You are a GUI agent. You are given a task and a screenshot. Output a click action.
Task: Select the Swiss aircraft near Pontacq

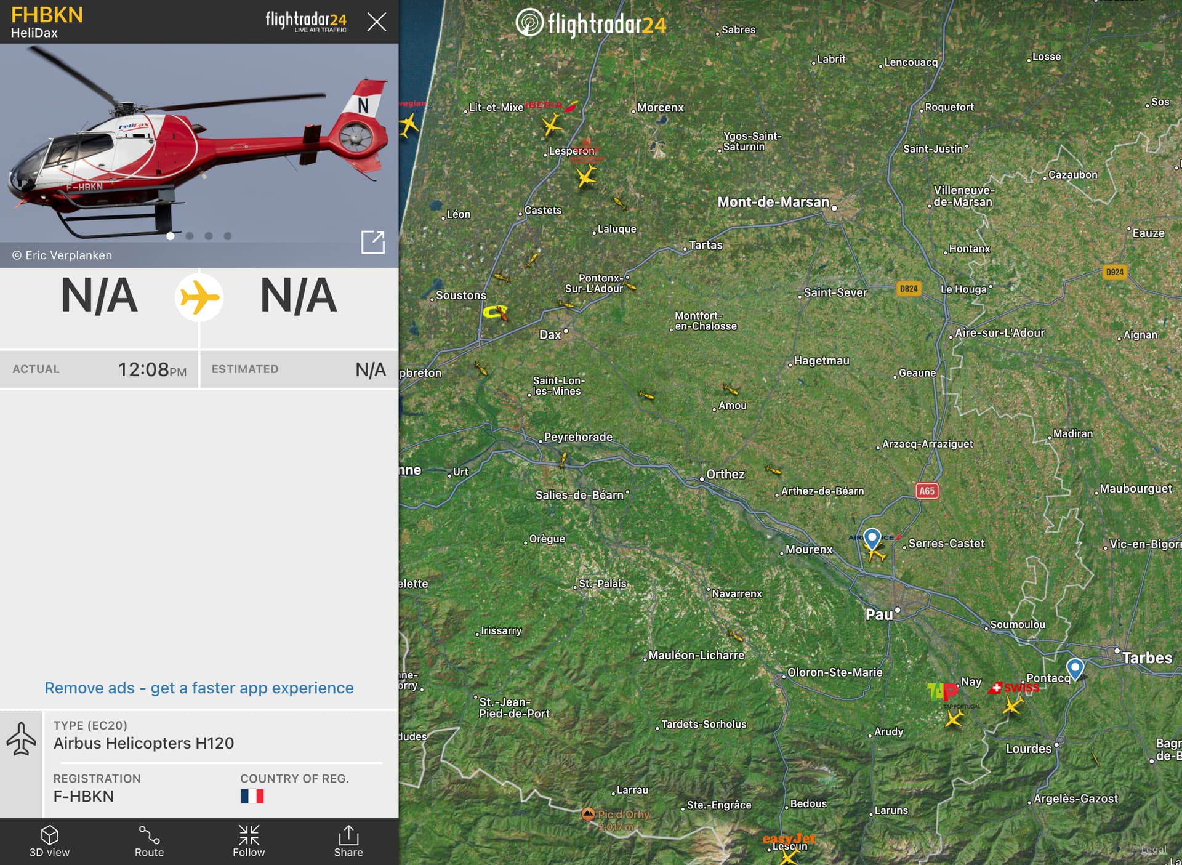click(x=1013, y=704)
